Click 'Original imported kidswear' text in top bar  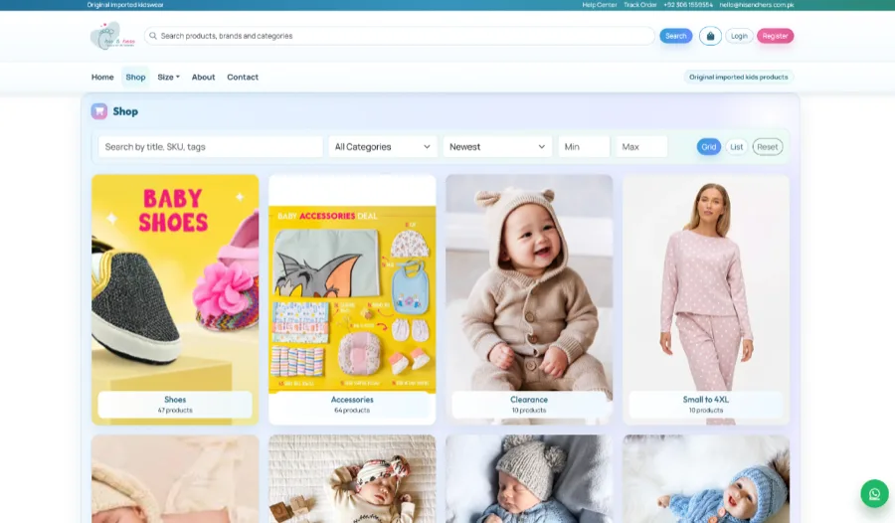click(125, 5)
